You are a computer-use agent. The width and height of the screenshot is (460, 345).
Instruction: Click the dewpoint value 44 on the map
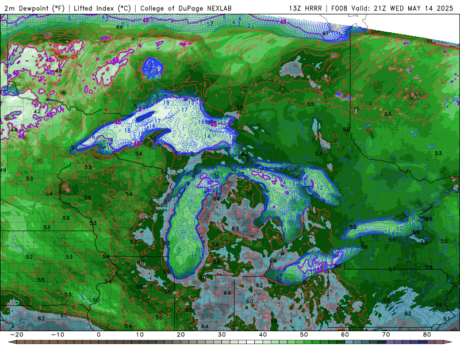tap(13, 130)
